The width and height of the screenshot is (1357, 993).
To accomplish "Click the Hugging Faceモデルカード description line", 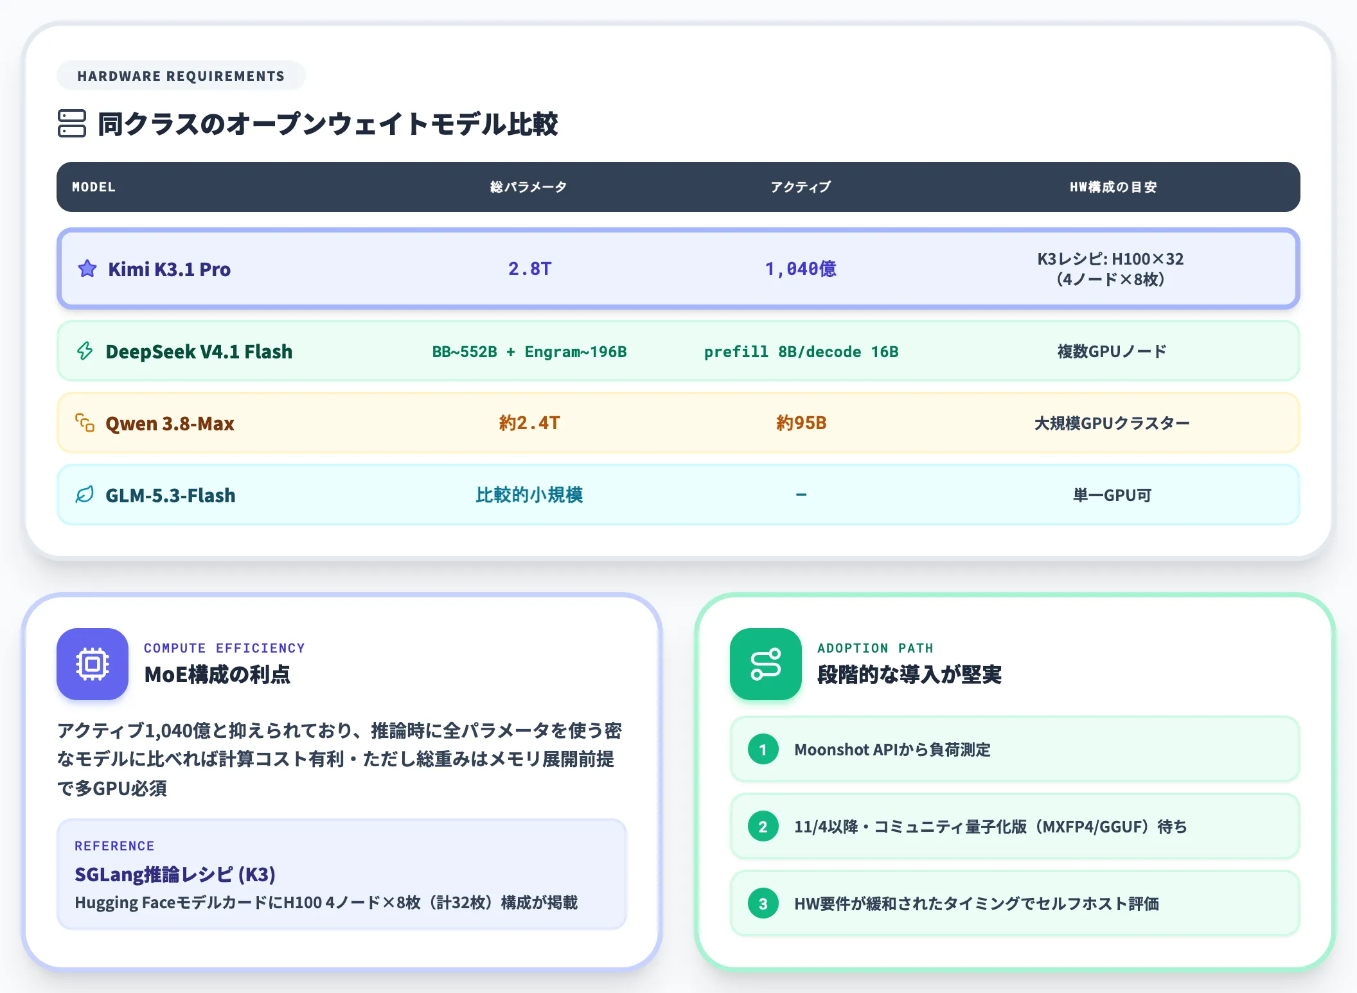I will [x=326, y=902].
